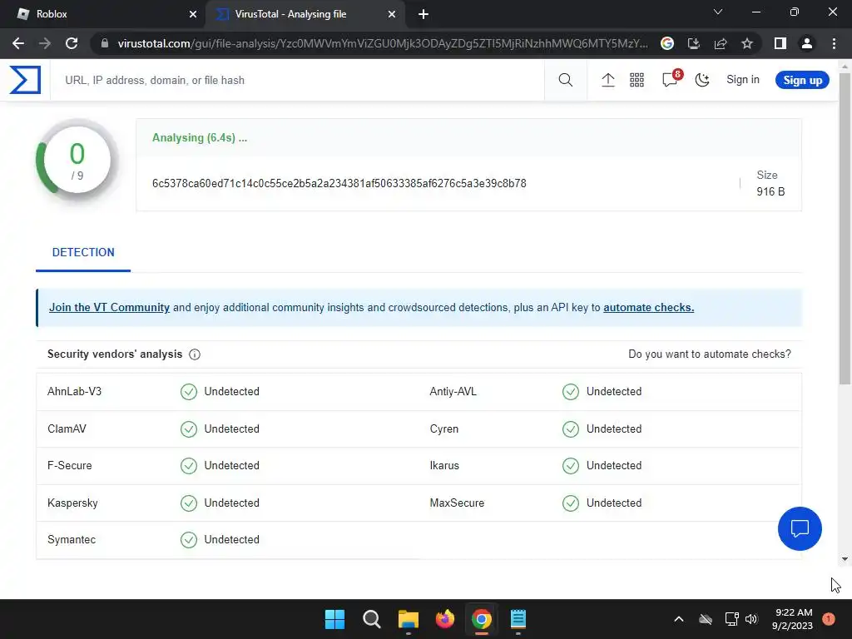Click the browser forward arrow

point(45,43)
